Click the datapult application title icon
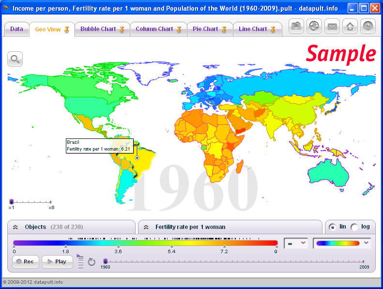 (6, 8)
